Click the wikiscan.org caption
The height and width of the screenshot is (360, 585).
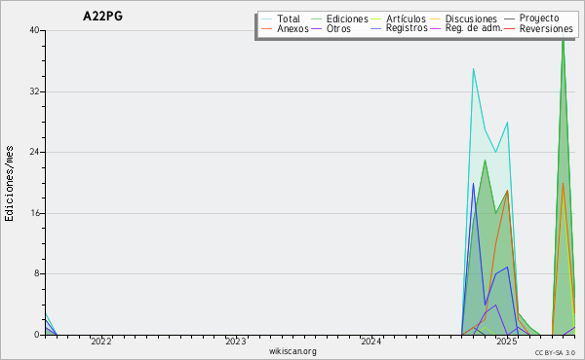click(292, 351)
